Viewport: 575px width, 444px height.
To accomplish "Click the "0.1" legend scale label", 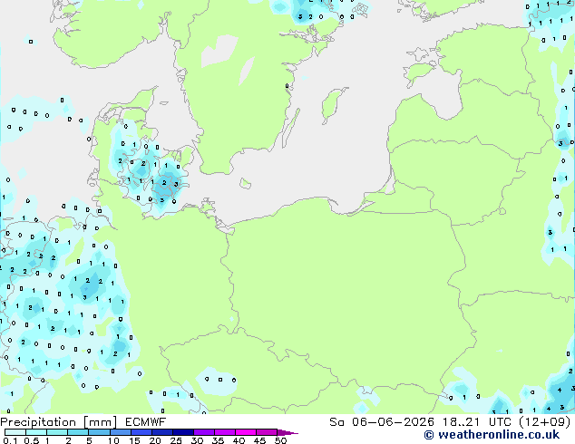I will pyautogui.click(x=11, y=440).
